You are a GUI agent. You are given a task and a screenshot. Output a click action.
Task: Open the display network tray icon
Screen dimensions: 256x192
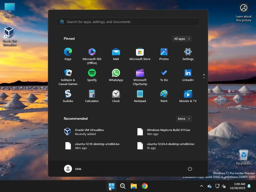pos(217,186)
